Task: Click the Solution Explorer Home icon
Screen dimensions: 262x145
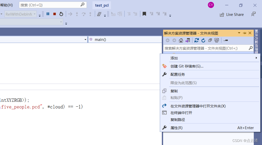Action: (x=181, y=40)
